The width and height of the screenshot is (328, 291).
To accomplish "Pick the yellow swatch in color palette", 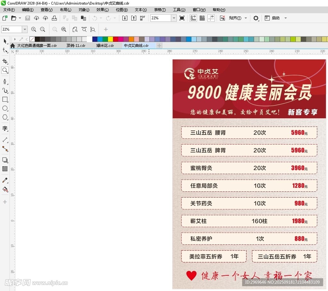I will pyautogui.click(x=111, y=39).
